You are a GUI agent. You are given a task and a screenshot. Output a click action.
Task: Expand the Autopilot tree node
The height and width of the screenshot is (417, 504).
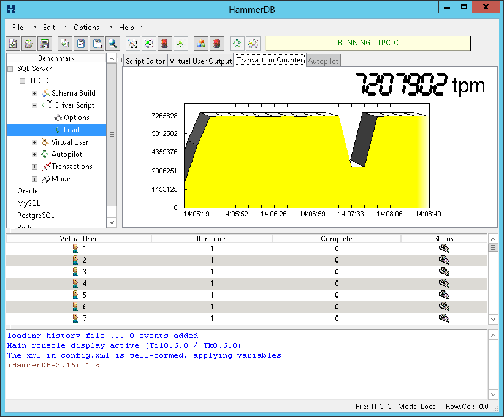coord(34,154)
